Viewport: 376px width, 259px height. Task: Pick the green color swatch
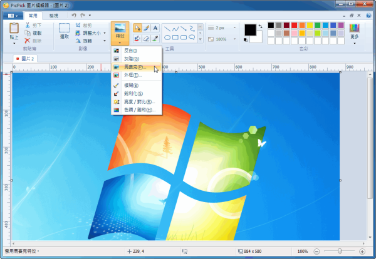(x=318, y=26)
